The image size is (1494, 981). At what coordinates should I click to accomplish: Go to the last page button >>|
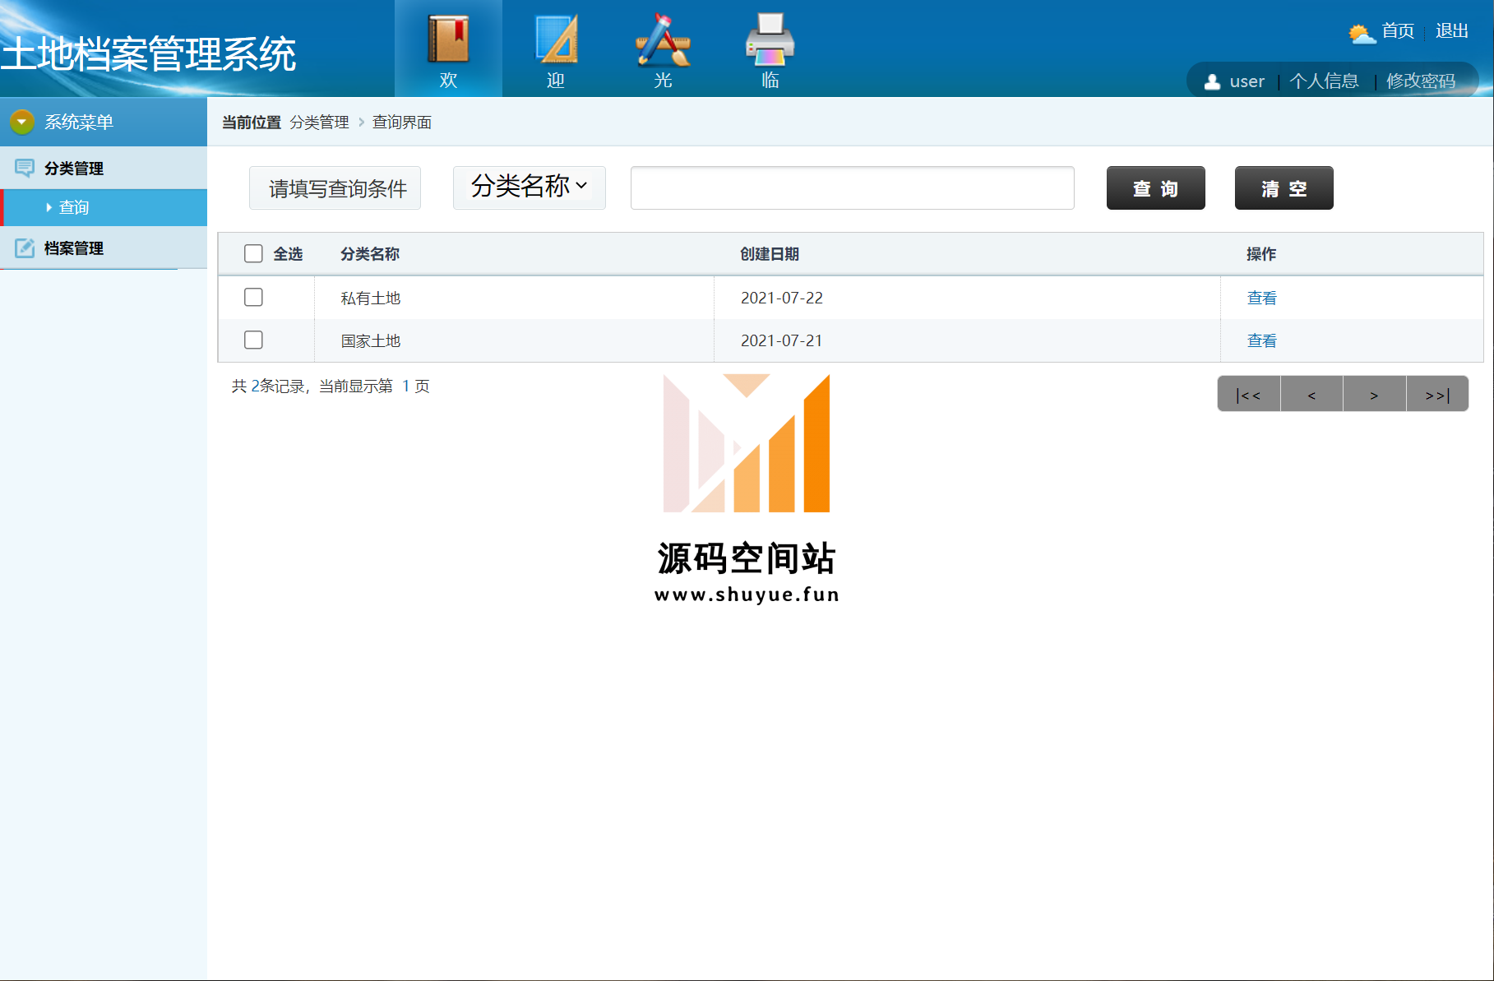(1436, 395)
